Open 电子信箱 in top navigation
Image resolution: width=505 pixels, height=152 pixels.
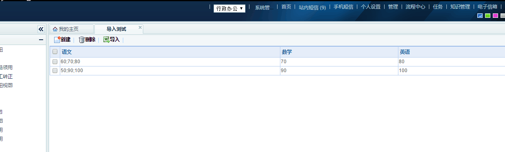488,7
